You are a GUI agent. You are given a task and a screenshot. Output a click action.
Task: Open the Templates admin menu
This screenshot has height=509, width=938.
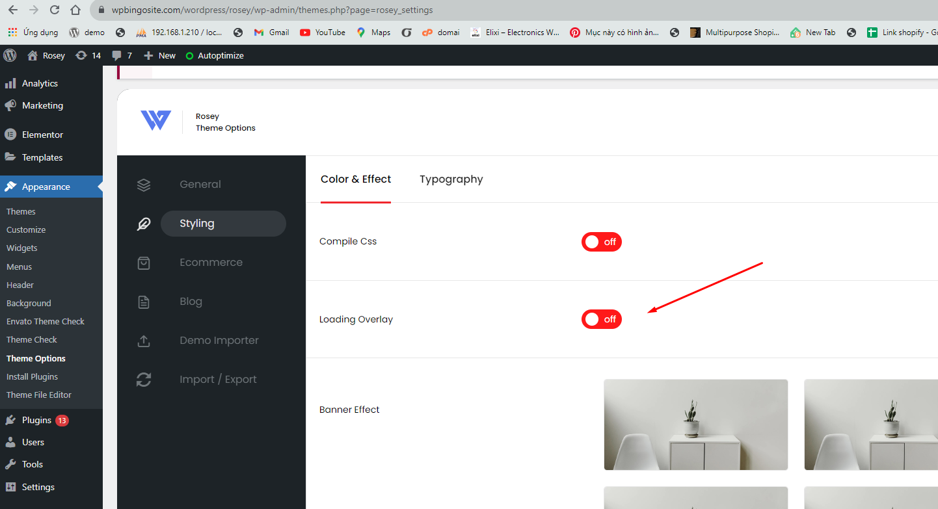pos(51,157)
